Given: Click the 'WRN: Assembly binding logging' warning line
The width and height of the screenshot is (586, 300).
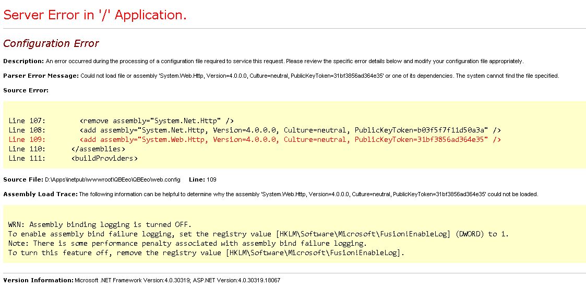Looking at the screenshot, I should point(100,224).
